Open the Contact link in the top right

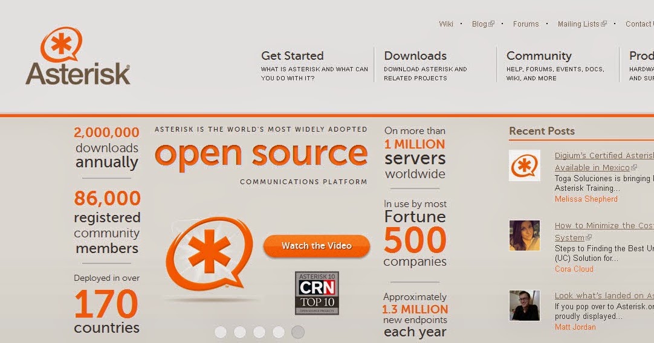[639, 24]
